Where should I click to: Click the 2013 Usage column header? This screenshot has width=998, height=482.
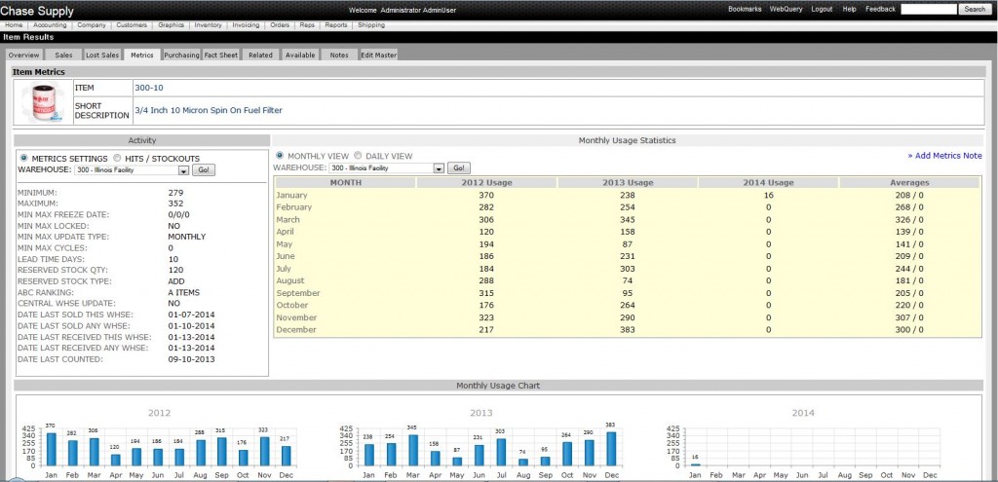tap(628, 182)
